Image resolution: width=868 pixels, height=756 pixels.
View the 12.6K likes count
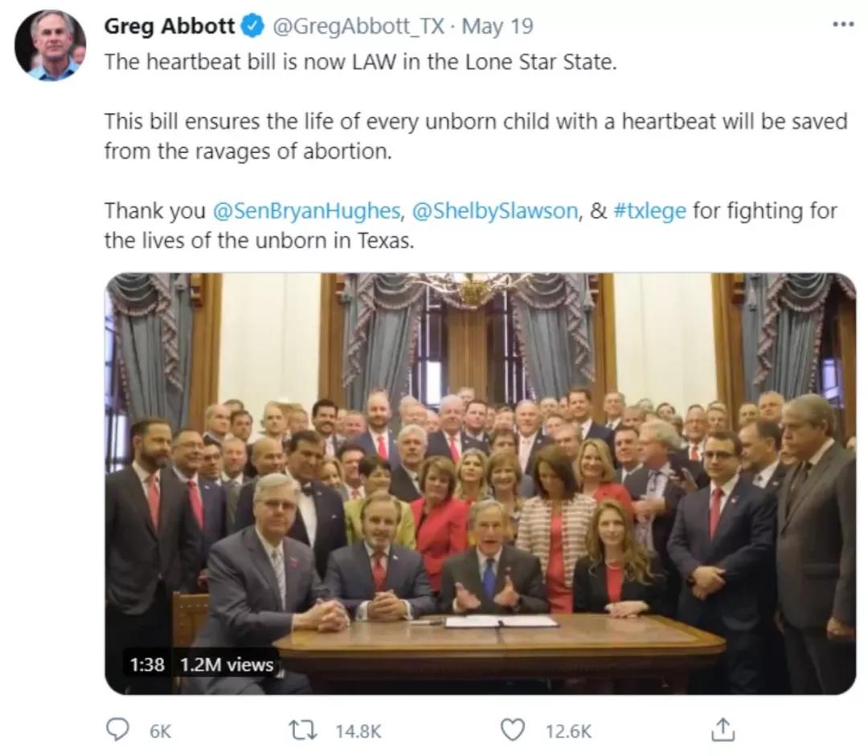[568, 731]
